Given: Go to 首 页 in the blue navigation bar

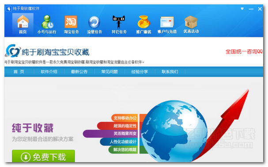Looking at the screenshot, I should [19, 72].
